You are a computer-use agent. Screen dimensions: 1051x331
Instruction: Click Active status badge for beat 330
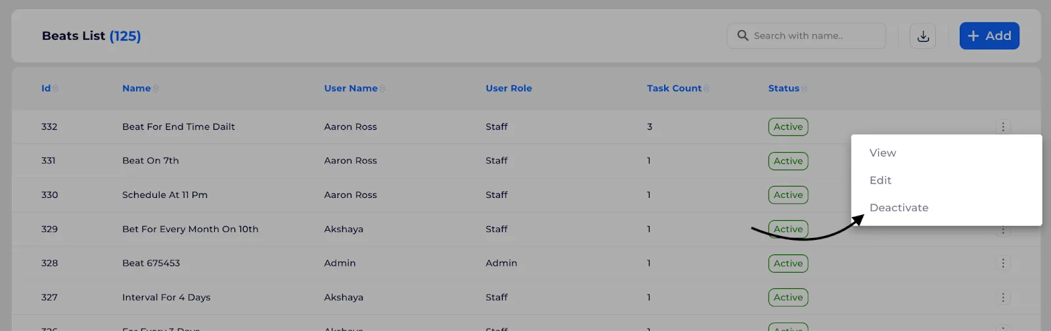click(x=788, y=195)
